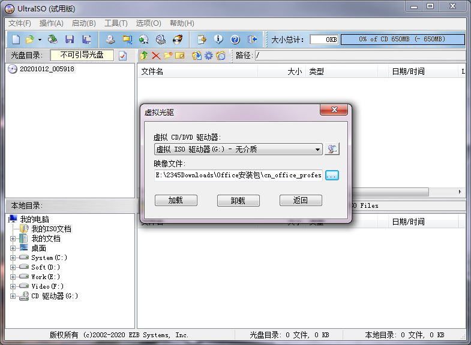The width and height of the screenshot is (471, 345).
Task: Click the Extract files icon
Action: tap(197, 56)
